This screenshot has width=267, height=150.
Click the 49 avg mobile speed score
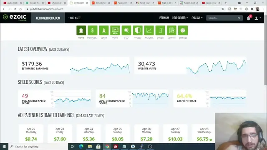click(25, 96)
